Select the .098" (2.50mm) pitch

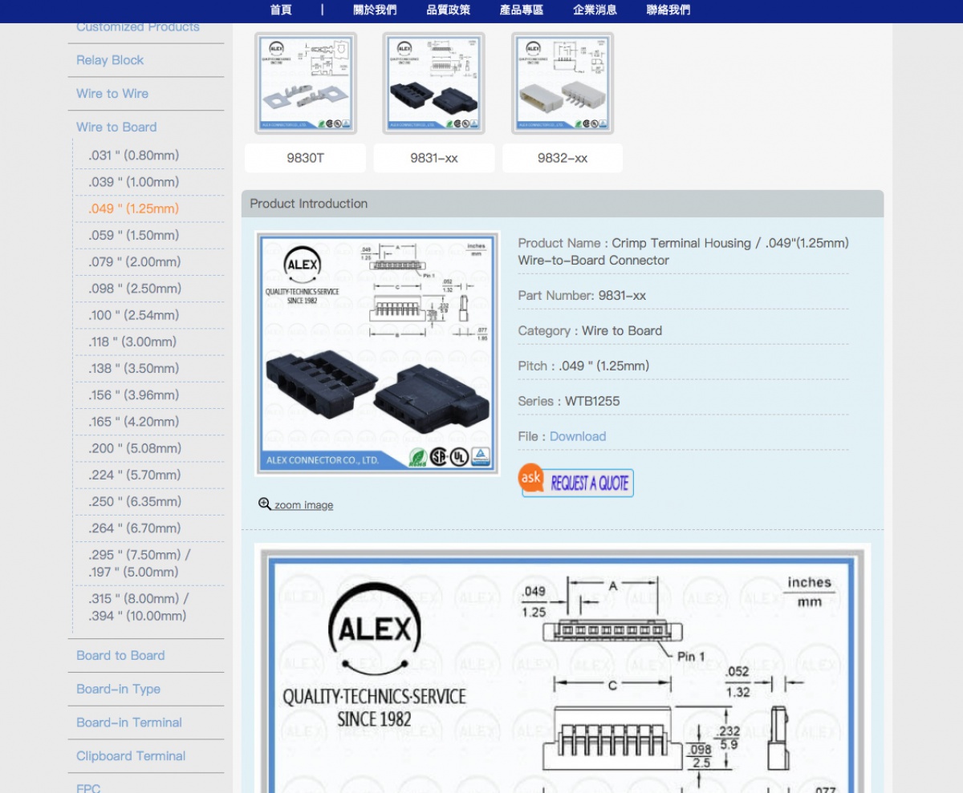coord(135,289)
